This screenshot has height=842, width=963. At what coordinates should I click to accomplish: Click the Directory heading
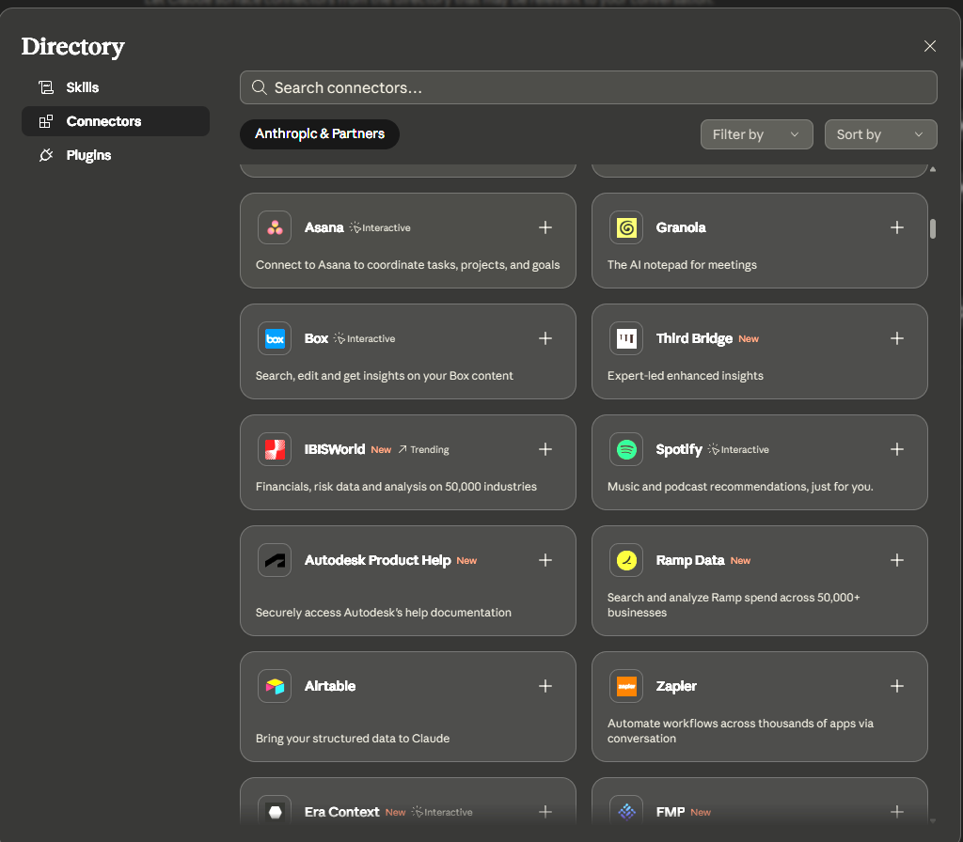pos(72,47)
